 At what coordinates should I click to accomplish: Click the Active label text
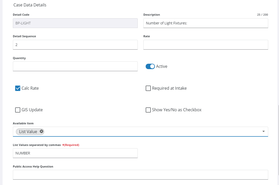tap(162, 66)
